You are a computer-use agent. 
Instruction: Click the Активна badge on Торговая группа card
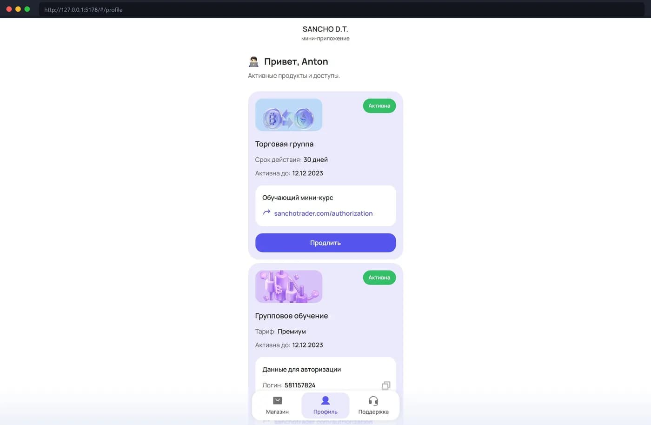pyautogui.click(x=379, y=106)
